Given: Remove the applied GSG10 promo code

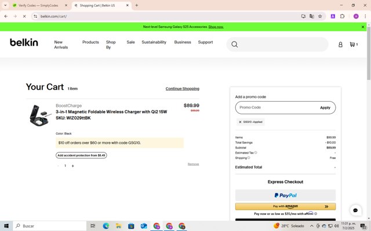Looking at the screenshot, I should [240, 122].
